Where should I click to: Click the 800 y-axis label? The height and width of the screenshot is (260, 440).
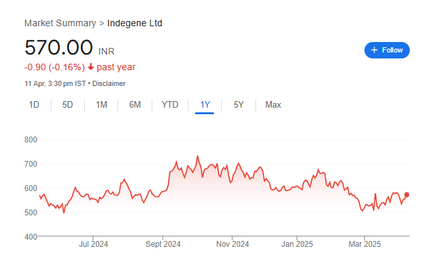point(31,140)
